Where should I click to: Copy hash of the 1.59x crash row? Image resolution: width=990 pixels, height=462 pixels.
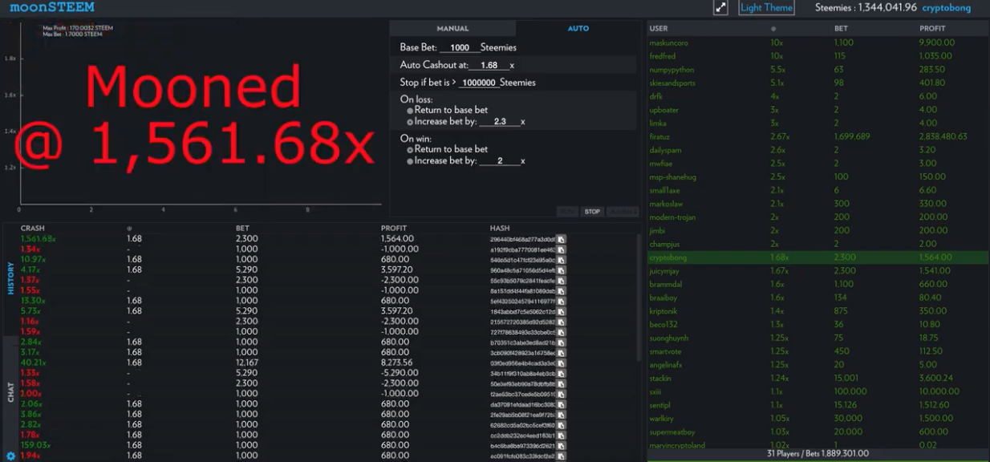pyautogui.click(x=562, y=332)
